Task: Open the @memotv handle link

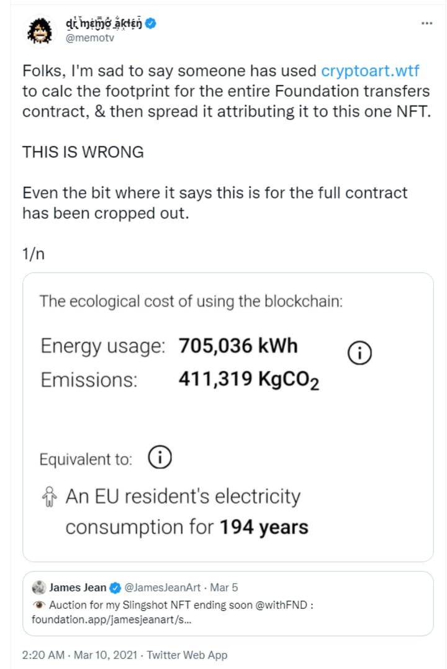Action: tap(90, 38)
